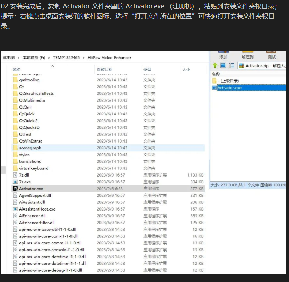Expand breadcrumb chevron after TEMP1322465
The width and height of the screenshot is (289, 282).
tap(84, 58)
